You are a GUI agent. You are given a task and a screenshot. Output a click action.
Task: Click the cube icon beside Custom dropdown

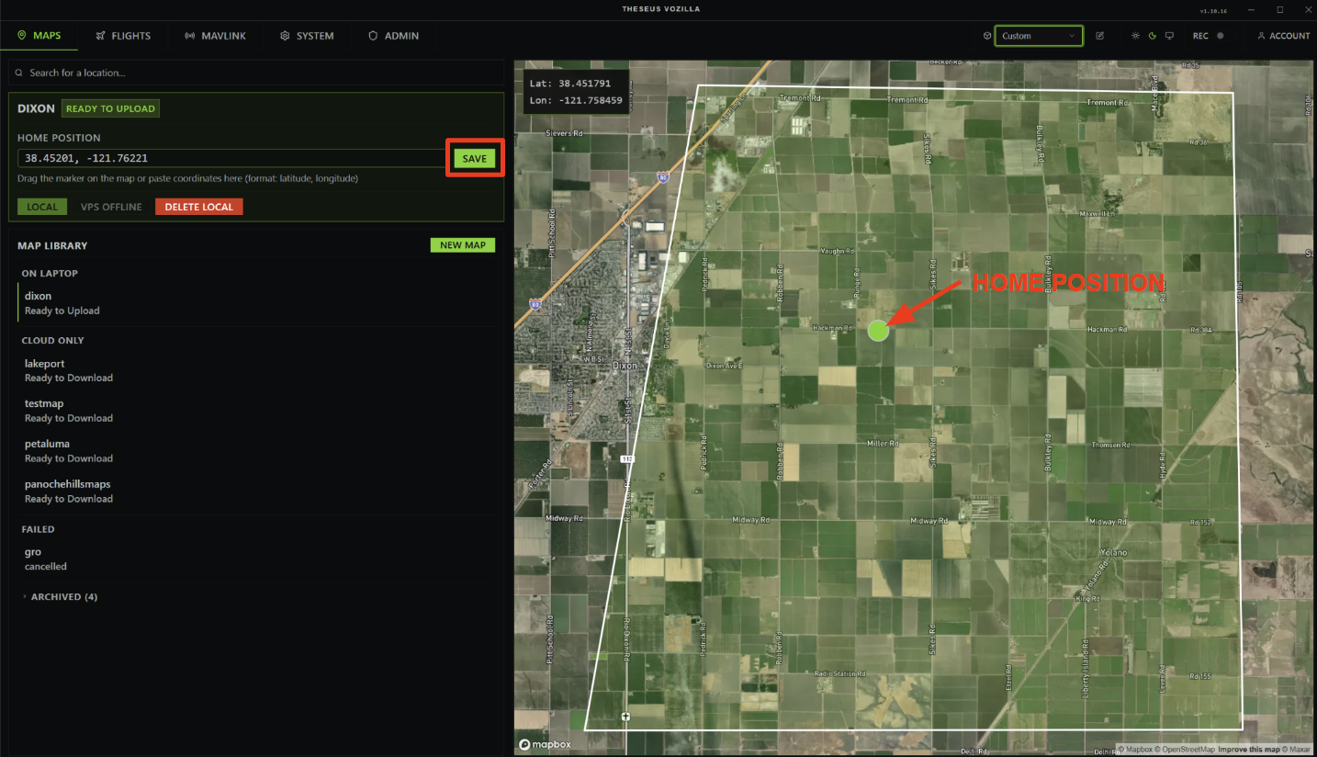[x=987, y=36]
